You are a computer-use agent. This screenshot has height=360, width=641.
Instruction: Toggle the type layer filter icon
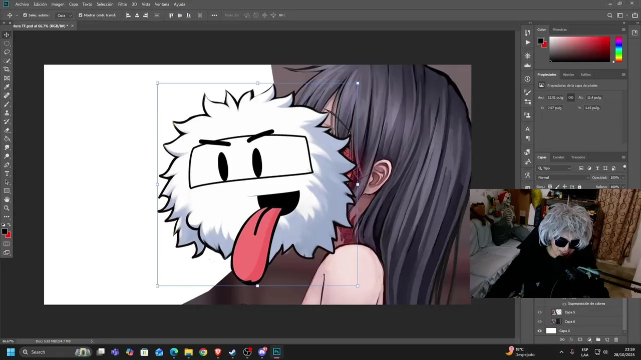pyautogui.click(x=597, y=168)
